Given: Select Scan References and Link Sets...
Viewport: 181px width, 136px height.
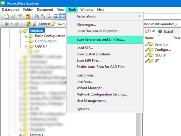Looking at the screenshot, I should click(105, 39).
